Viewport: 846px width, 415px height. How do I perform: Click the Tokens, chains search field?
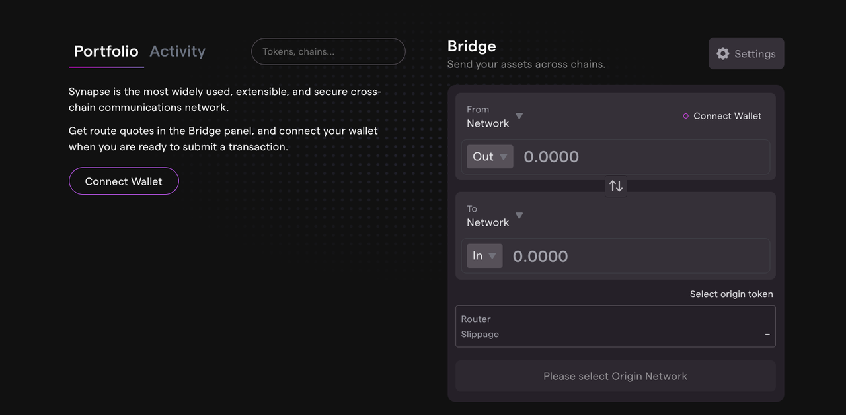pyautogui.click(x=328, y=51)
